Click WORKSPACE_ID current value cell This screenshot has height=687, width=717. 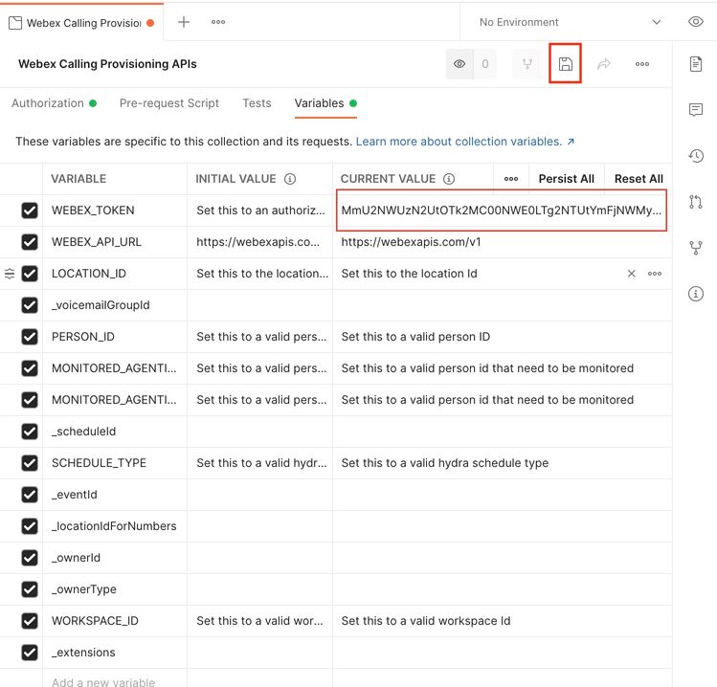(502, 621)
